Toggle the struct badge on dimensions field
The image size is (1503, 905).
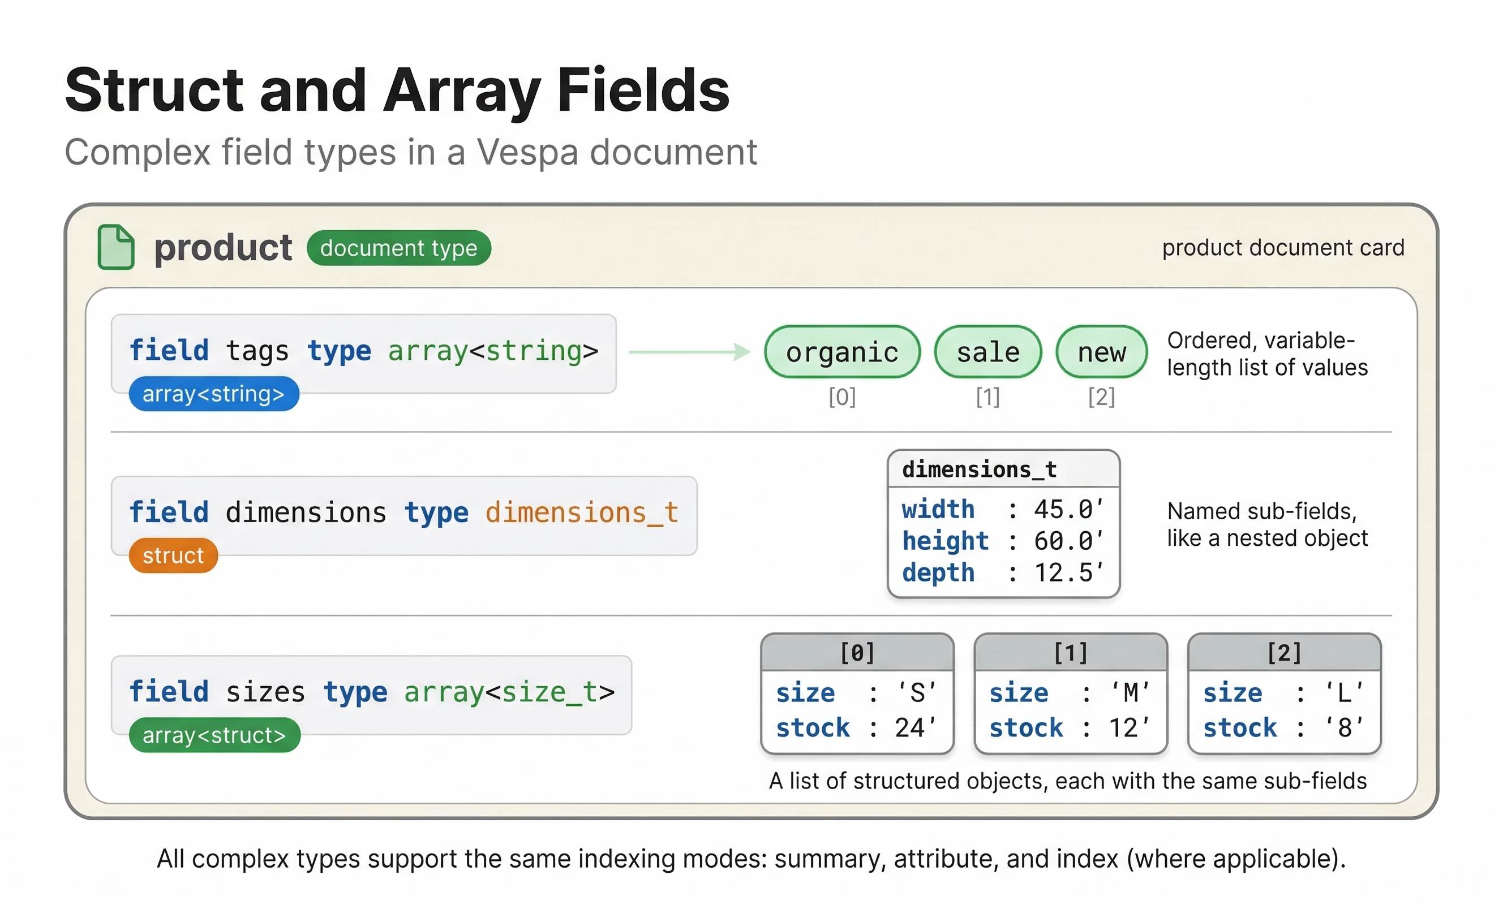173,555
